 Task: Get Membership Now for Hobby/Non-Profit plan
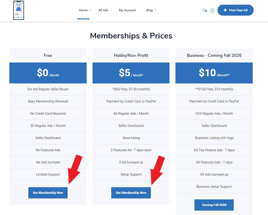pos(131,193)
